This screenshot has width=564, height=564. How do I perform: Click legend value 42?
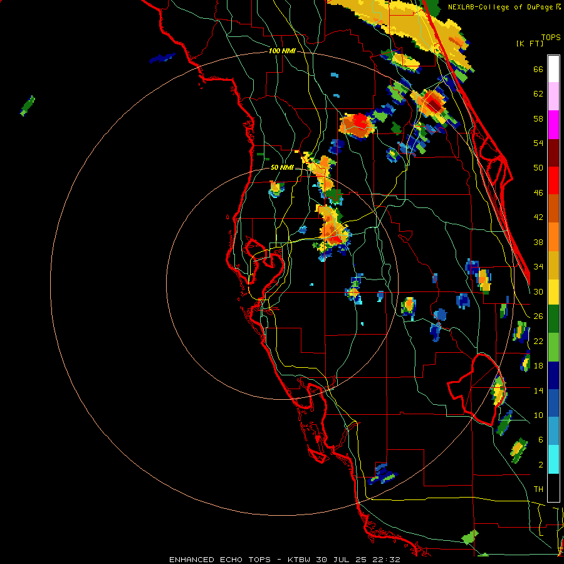pyautogui.click(x=538, y=217)
